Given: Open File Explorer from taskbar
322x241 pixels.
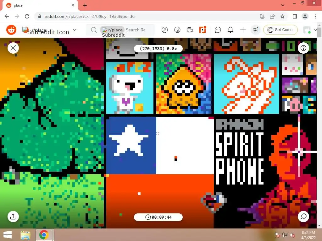Looking at the screenshot, I should 25,235.
